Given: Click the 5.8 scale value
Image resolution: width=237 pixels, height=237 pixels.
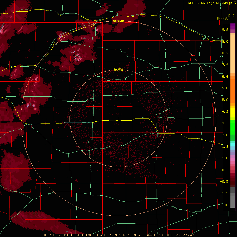Looking at the screenshot, I should coord(225,88).
